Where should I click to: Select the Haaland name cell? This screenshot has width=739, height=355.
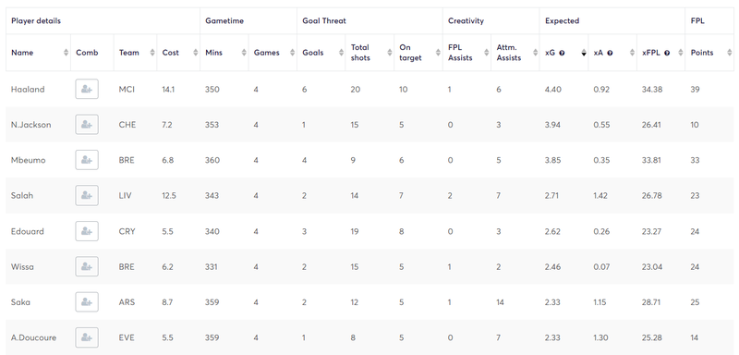pyautogui.click(x=28, y=89)
